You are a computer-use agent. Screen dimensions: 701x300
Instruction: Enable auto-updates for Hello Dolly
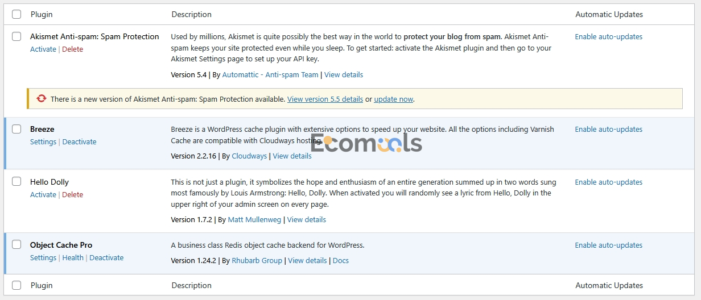pyautogui.click(x=608, y=182)
